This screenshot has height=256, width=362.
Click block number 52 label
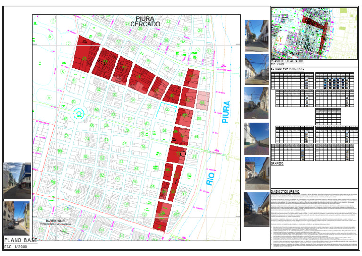(x=99, y=89)
